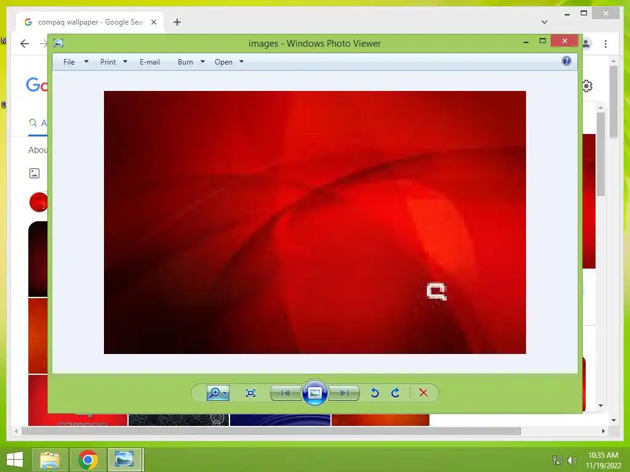Open Google settings gear in Chrome
The width and height of the screenshot is (630, 472).
pyautogui.click(x=588, y=86)
